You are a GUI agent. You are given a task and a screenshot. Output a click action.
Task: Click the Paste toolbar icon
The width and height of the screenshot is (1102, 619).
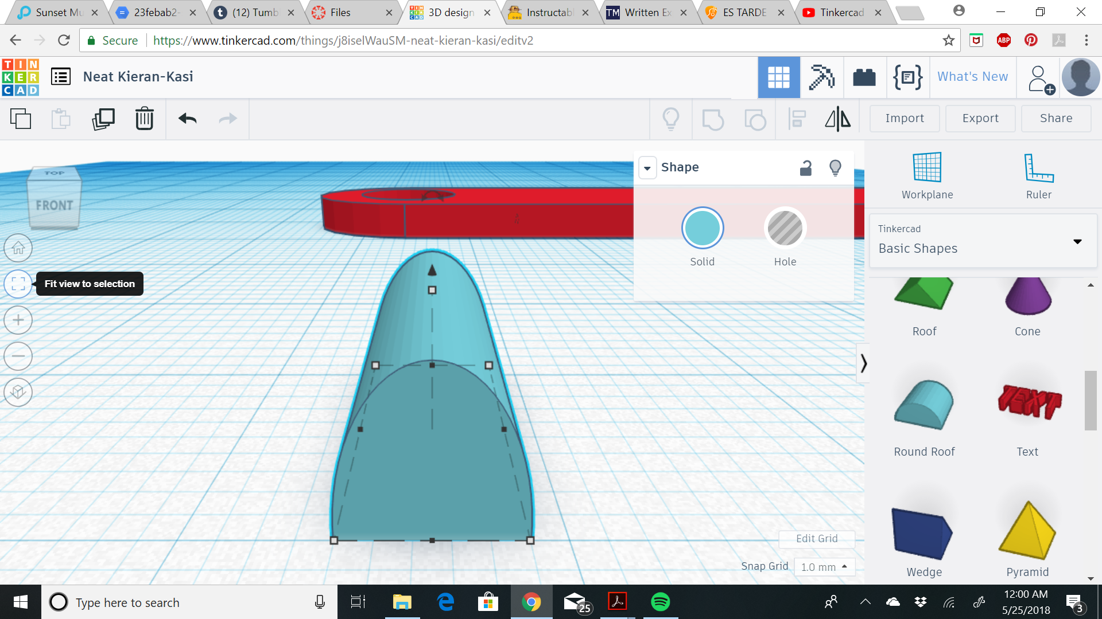[x=61, y=119]
